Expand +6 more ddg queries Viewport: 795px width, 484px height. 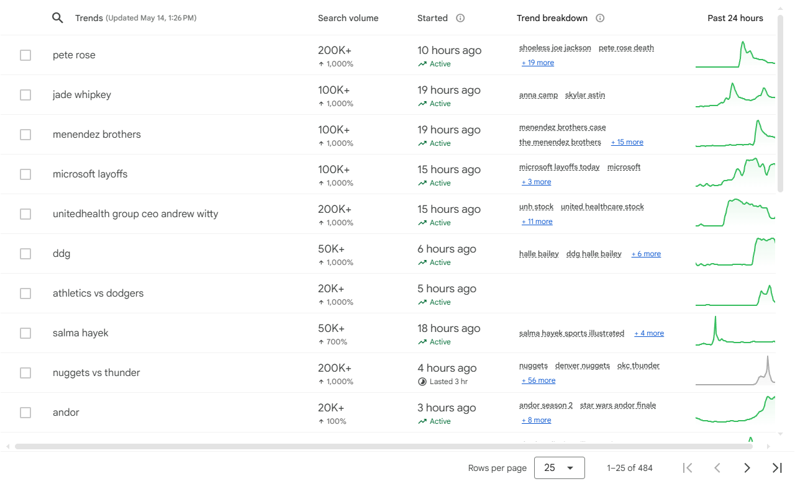646,254
